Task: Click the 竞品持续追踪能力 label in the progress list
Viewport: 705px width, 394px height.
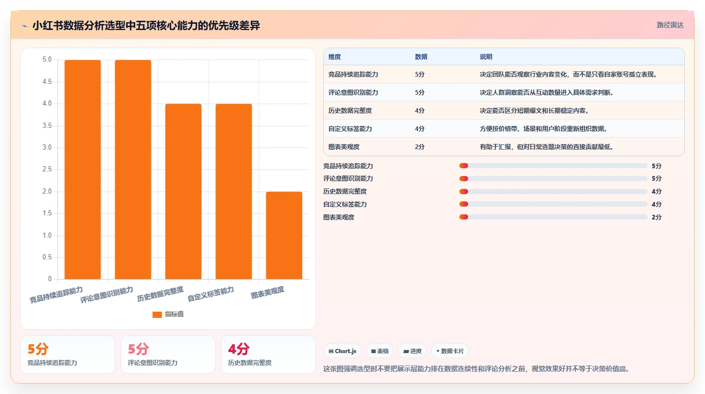Action: pyautogui.click(x=348, y=166)
